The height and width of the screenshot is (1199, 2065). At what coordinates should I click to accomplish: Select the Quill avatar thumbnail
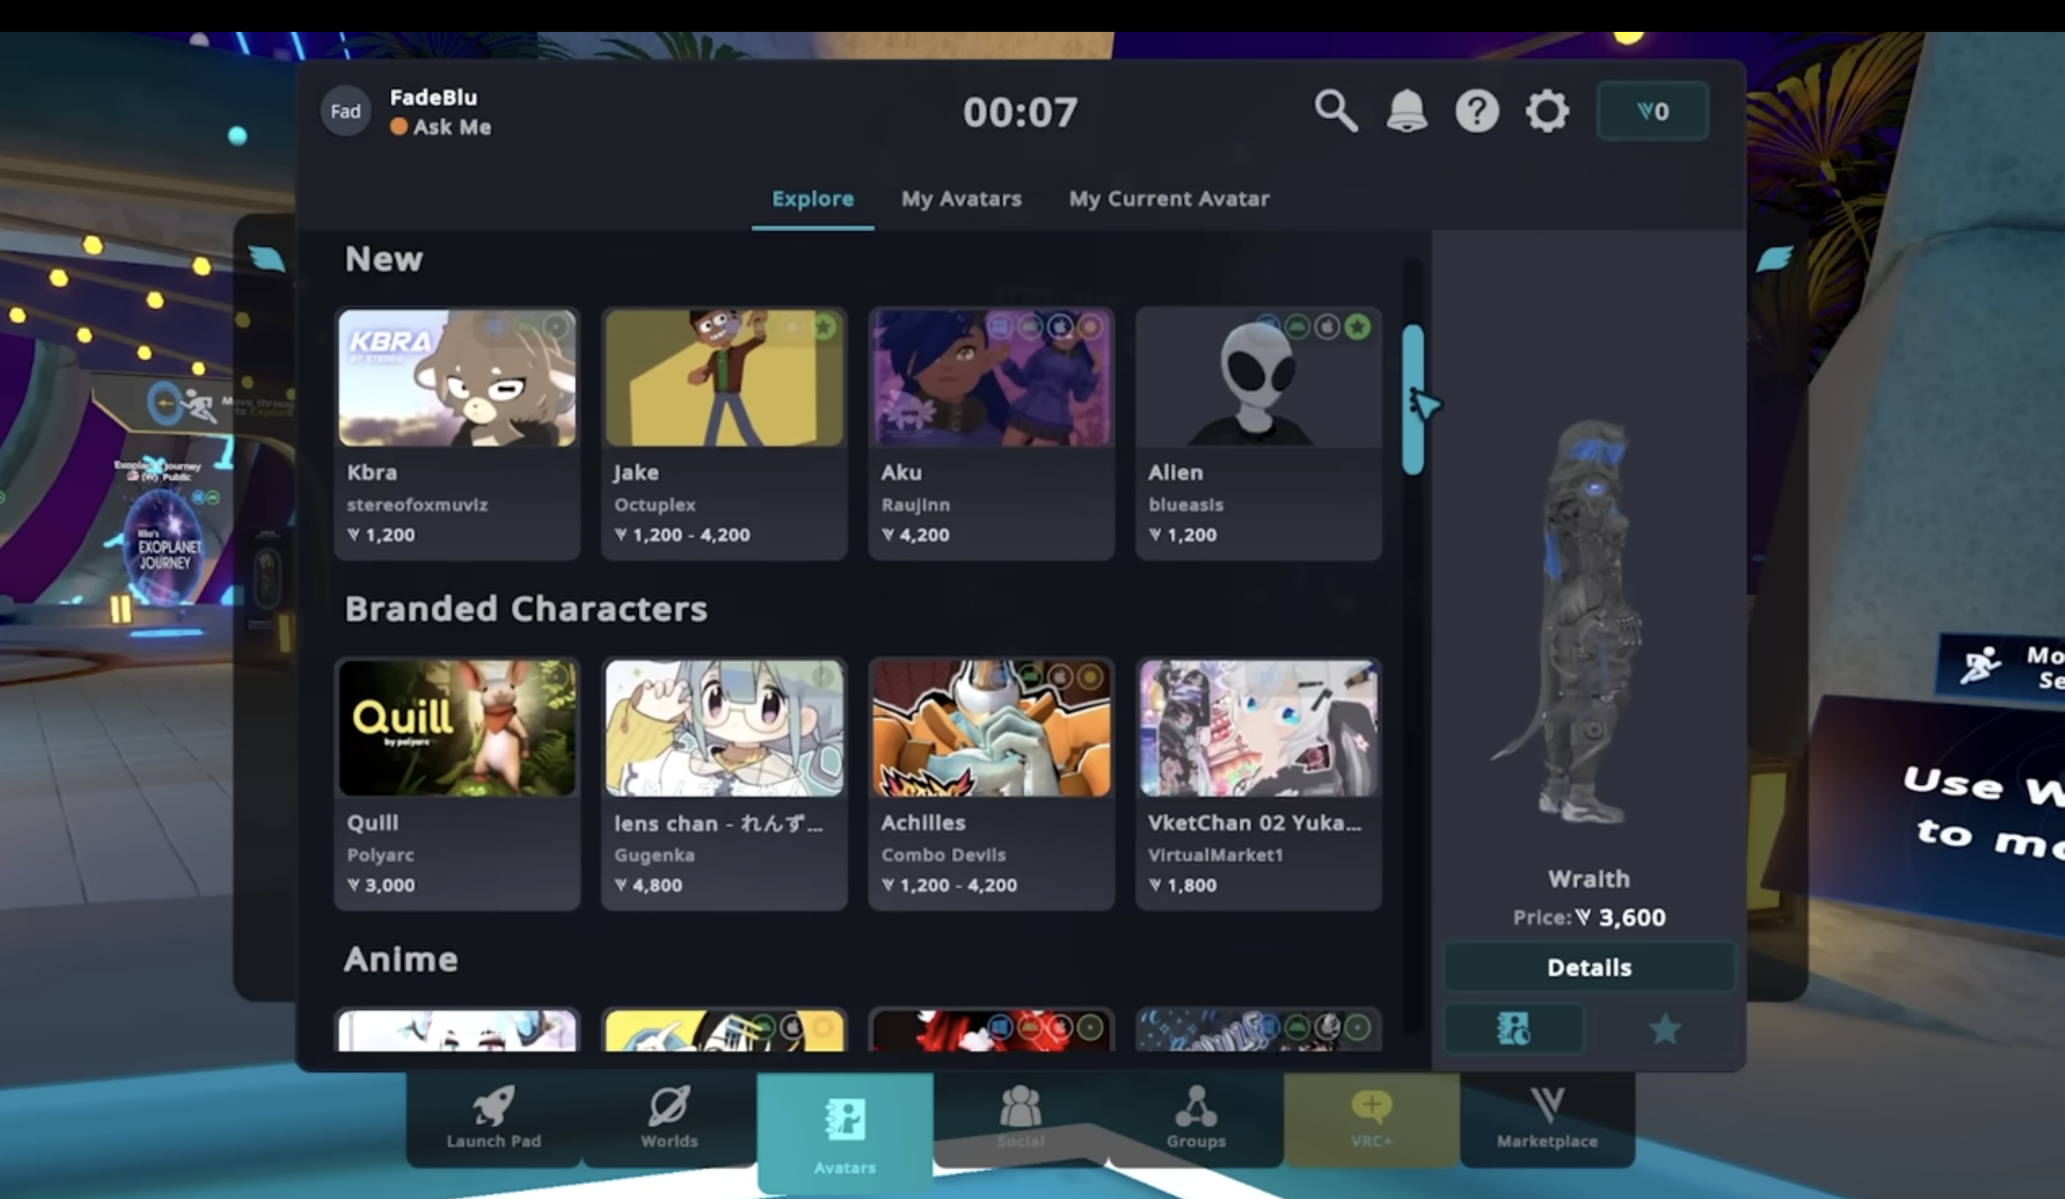[x=458, y=729]
